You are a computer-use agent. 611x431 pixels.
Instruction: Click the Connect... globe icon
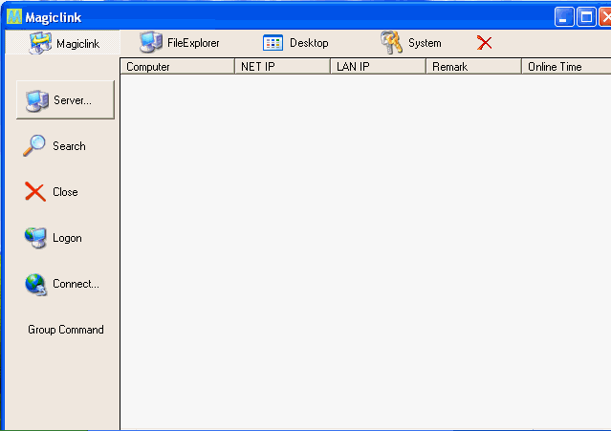click(x=35, y=284)
